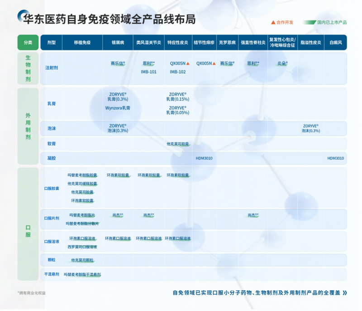362x311 pixels.
Task: Click the 脂溢性皮炎 column header
Action: tap(311, 43)
